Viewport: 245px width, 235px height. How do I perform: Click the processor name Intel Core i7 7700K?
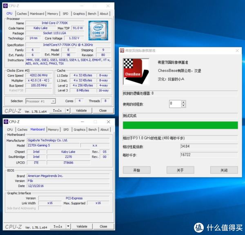[55, 23]
